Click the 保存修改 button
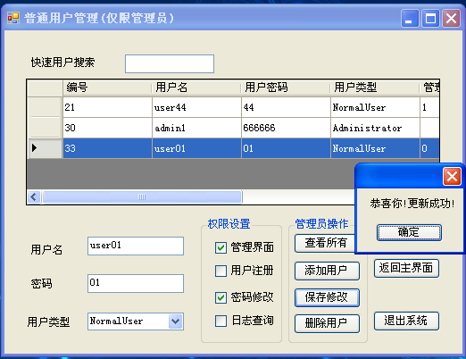The height and width of the screenshot is (359, 466). point(327,297)
